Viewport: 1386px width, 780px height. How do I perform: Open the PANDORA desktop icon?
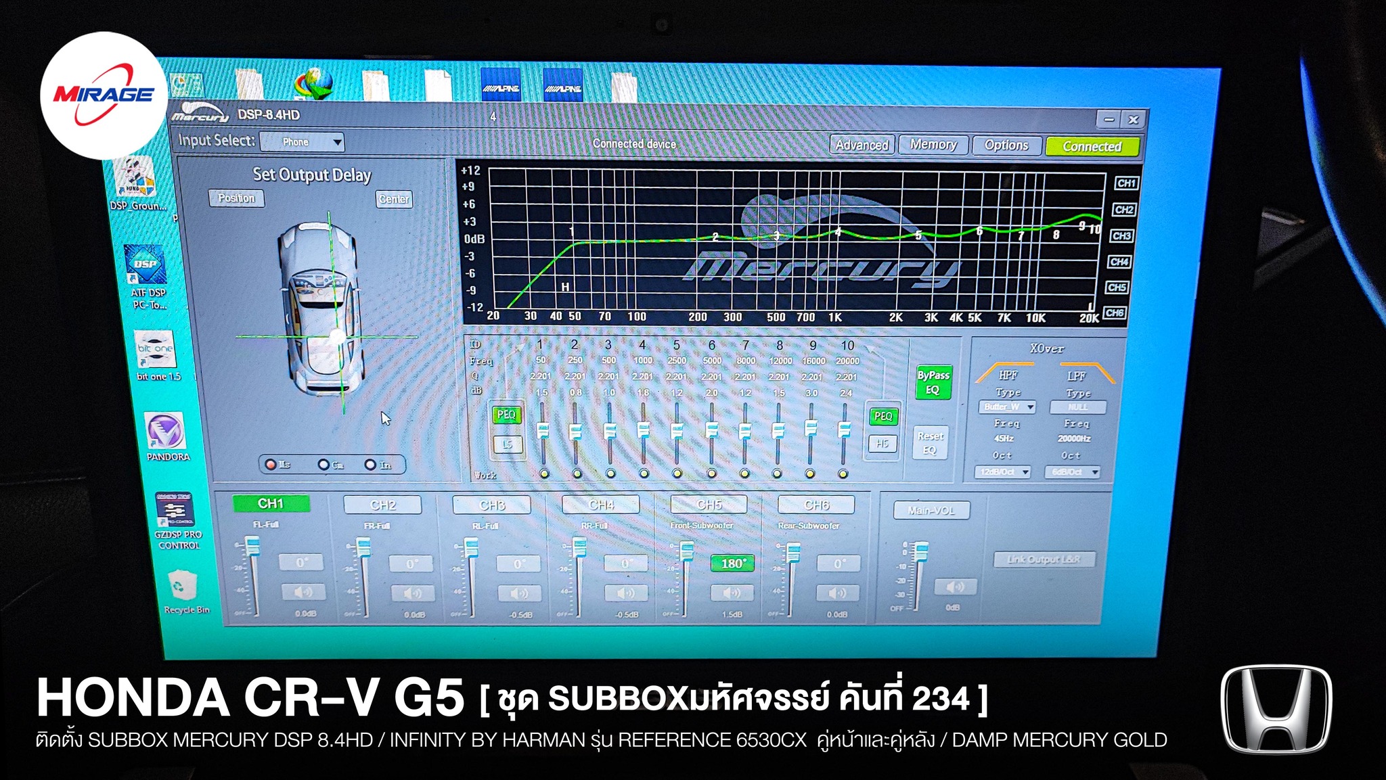click(x=166, y=437)
